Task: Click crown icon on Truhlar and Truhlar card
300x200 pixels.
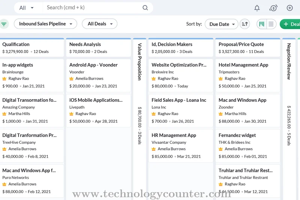Action: [220, 184]
